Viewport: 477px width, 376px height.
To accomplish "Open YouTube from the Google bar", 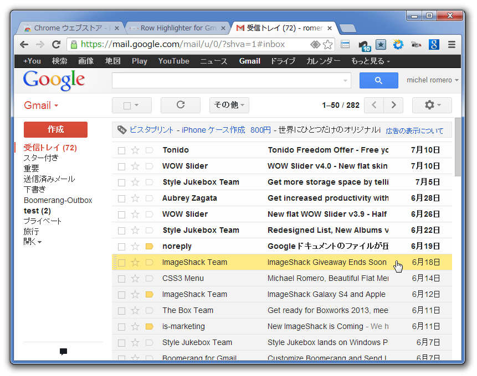I will click(x=174, y=61).
